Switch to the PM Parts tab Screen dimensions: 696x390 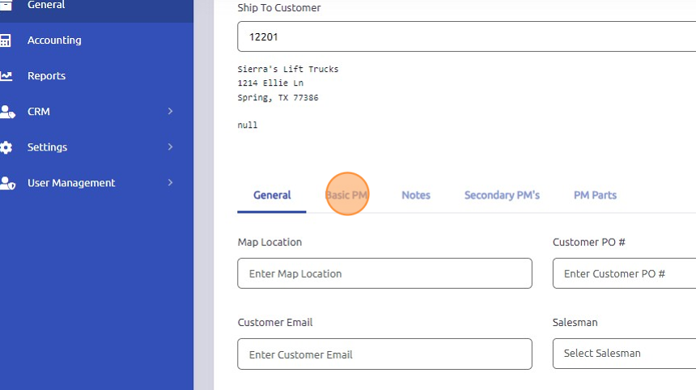(595, 195)
